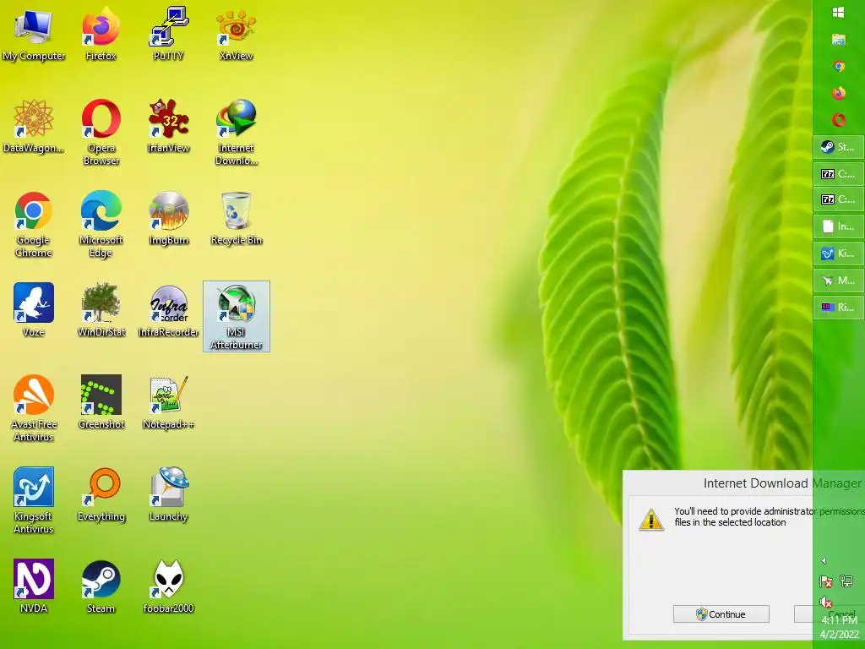Viewport: 865px width, 649px height.
Task: Open the network tray icon
Action: [846, 581]
